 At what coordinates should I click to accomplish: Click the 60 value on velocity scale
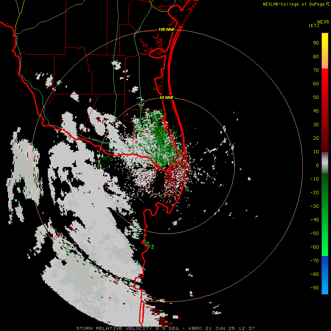(316, 84)
